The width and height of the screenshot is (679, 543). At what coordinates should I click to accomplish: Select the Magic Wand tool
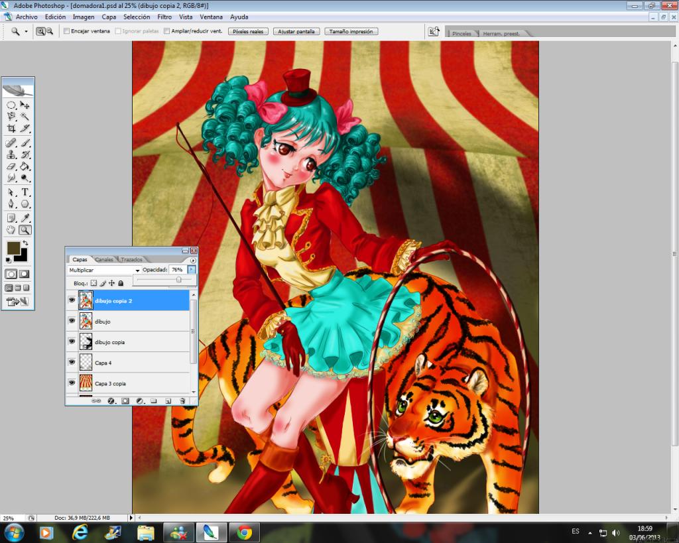pos(25,117)
